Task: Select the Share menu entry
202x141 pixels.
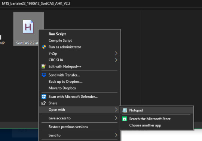Action: 79,103
